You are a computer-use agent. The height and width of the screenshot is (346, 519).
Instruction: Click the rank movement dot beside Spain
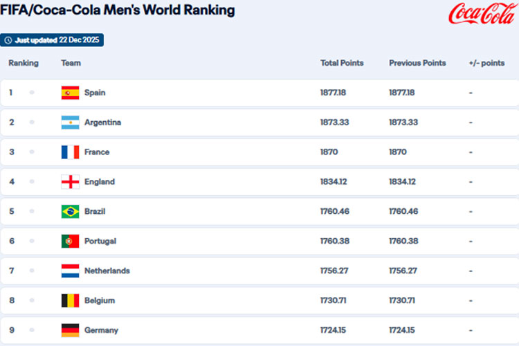[x=32, y=93]
